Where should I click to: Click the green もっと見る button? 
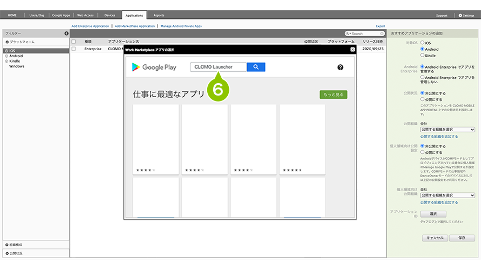(333, 94)
